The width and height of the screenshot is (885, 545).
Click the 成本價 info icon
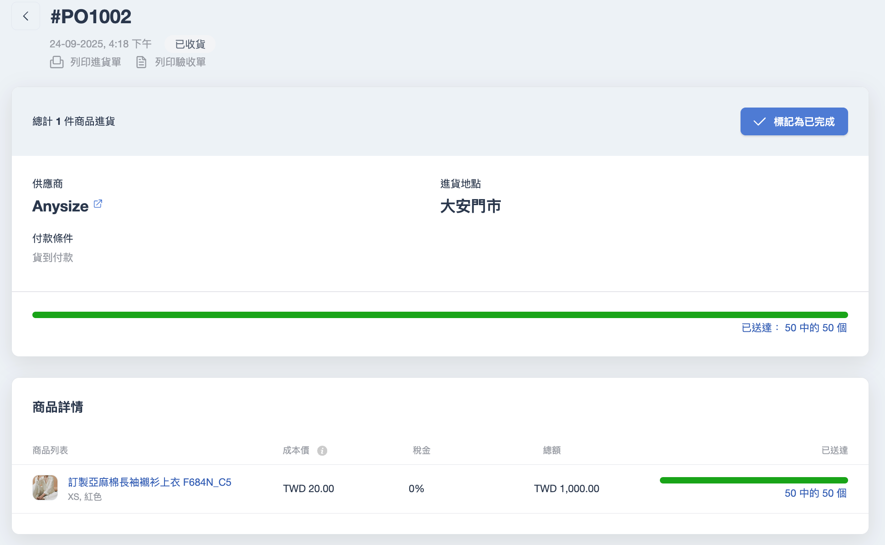pyautogui.click(x=322, y=451)
